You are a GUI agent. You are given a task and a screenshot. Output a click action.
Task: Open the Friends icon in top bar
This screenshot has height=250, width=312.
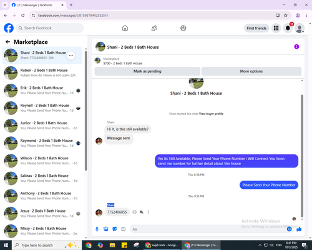tap(154, 28)
